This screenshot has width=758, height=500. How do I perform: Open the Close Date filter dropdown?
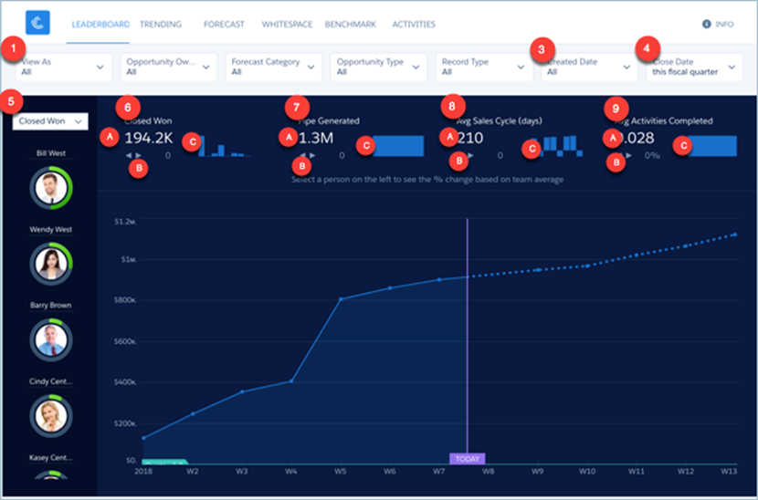(x=694, y=67)
